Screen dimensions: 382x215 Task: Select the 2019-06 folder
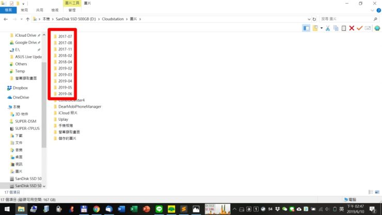[x=65, y=93]
